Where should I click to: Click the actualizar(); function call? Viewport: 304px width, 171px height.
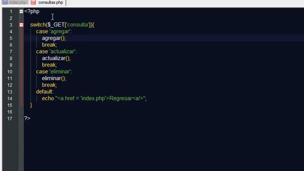coord(56,58)
